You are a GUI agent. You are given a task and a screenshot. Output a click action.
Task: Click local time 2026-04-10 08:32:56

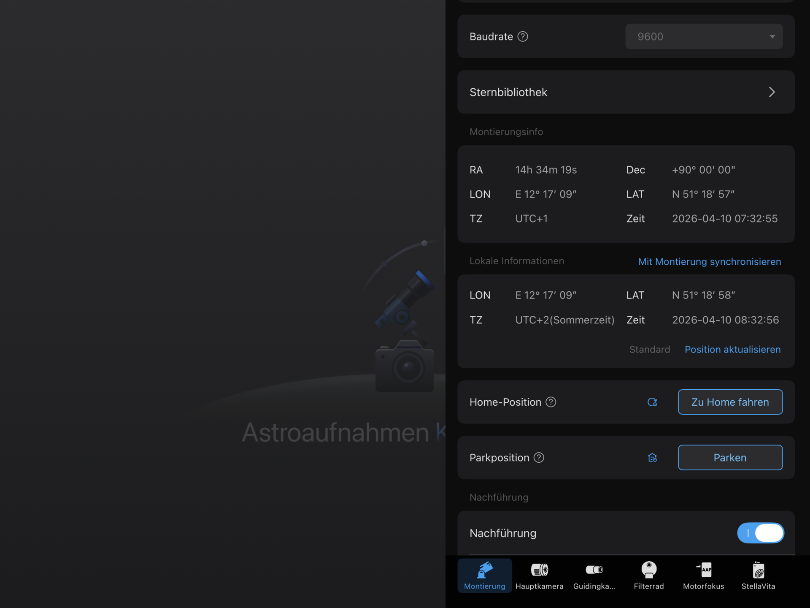pos(725,320)
